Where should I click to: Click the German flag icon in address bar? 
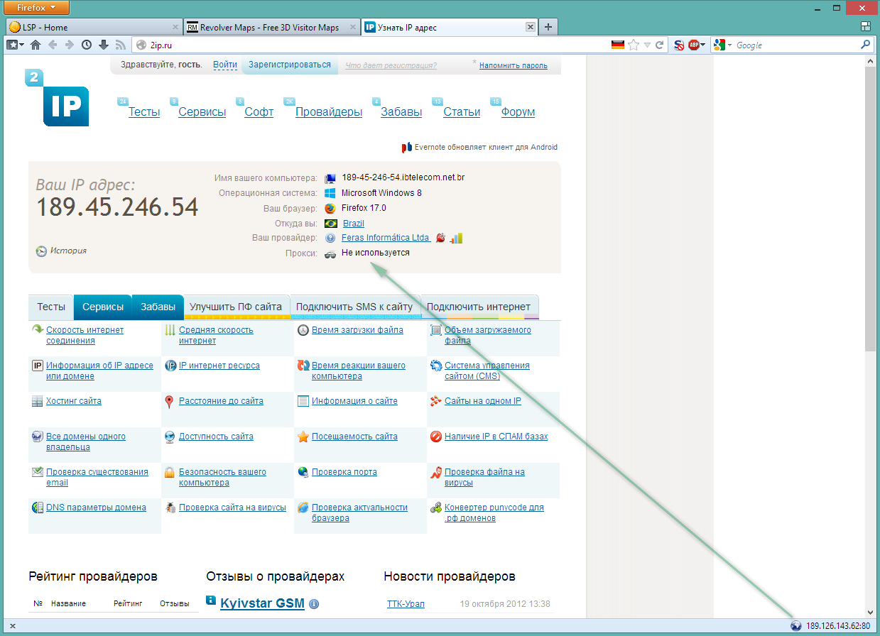pyautogui.click(x=618, y=45)
